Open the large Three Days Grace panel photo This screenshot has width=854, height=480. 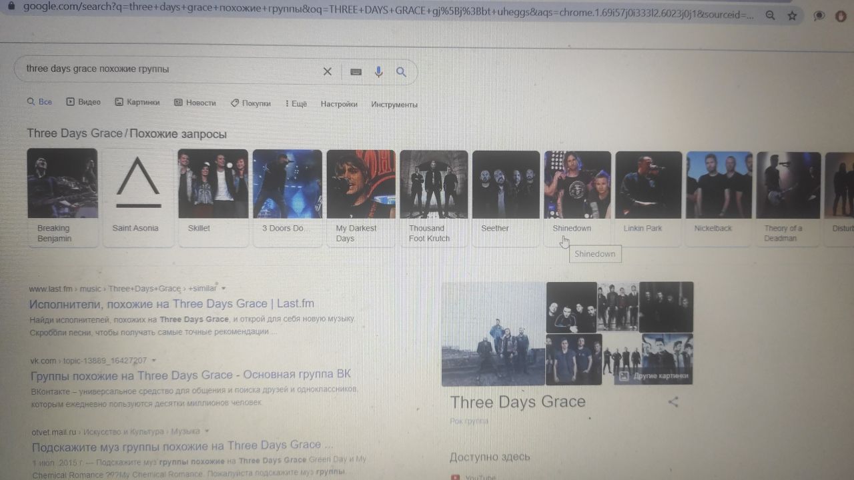[x=493, y=334]
